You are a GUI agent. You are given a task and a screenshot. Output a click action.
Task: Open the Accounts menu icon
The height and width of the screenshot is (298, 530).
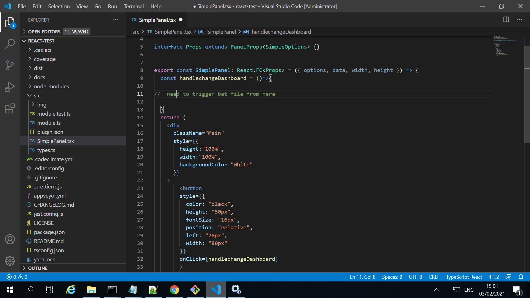(x=10, y=239)
